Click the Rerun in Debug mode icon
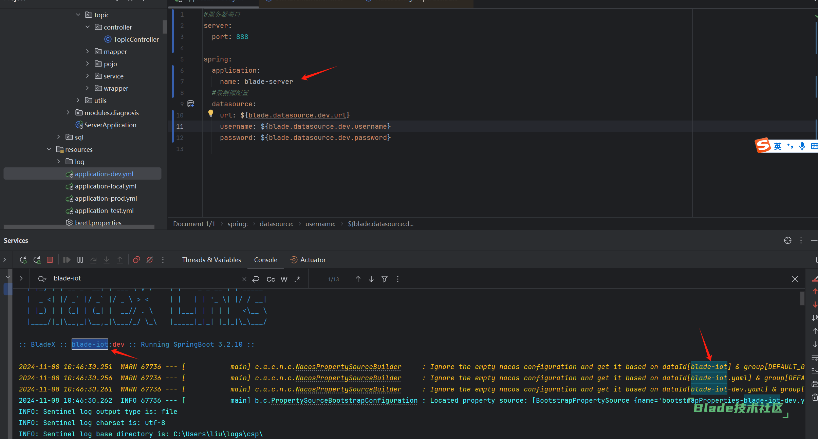818x439 pixels. point(37,260)
